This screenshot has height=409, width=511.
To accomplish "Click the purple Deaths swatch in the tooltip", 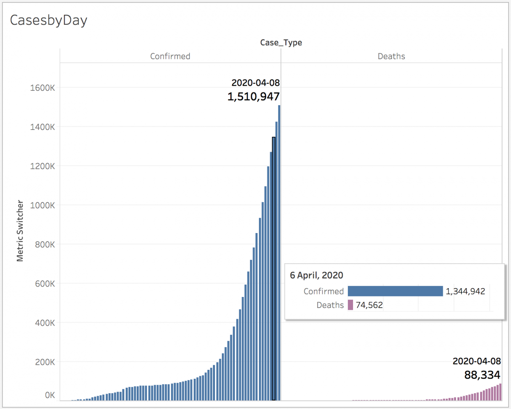I will (x=351, y=305).
